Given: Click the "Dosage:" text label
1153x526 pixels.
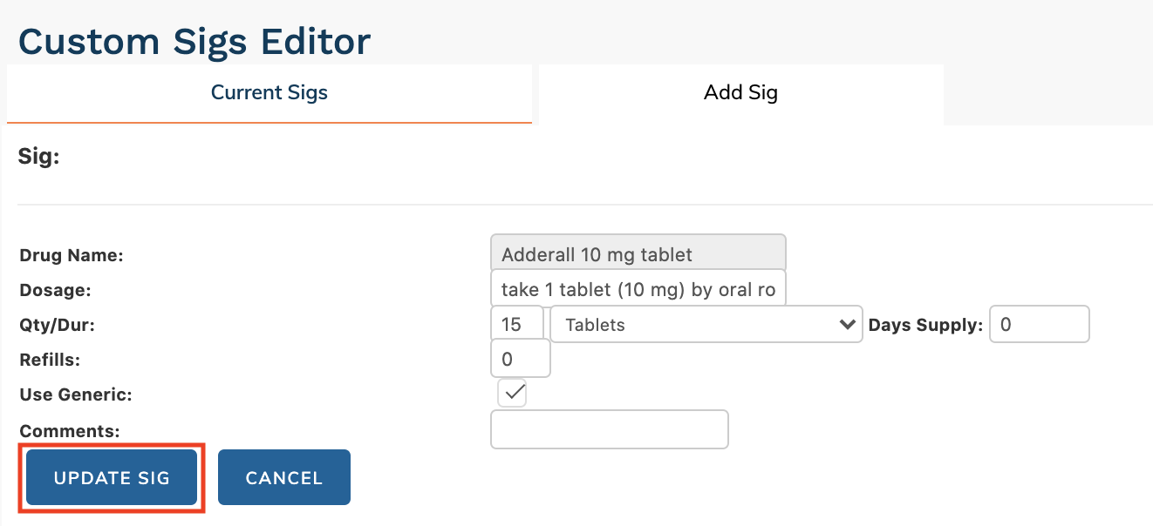Looking at the screenshot, I should [x=55, y=290].
